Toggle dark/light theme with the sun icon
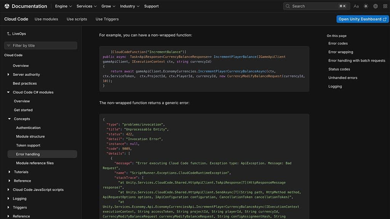 coord(366,6)
